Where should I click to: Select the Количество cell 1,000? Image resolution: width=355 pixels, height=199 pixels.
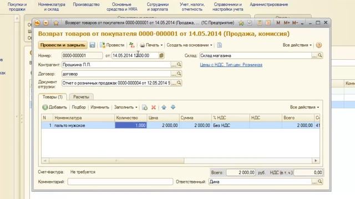pyautogui.click(x=131, y=125)
